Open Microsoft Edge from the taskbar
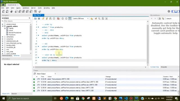 [x=67, y=98]
